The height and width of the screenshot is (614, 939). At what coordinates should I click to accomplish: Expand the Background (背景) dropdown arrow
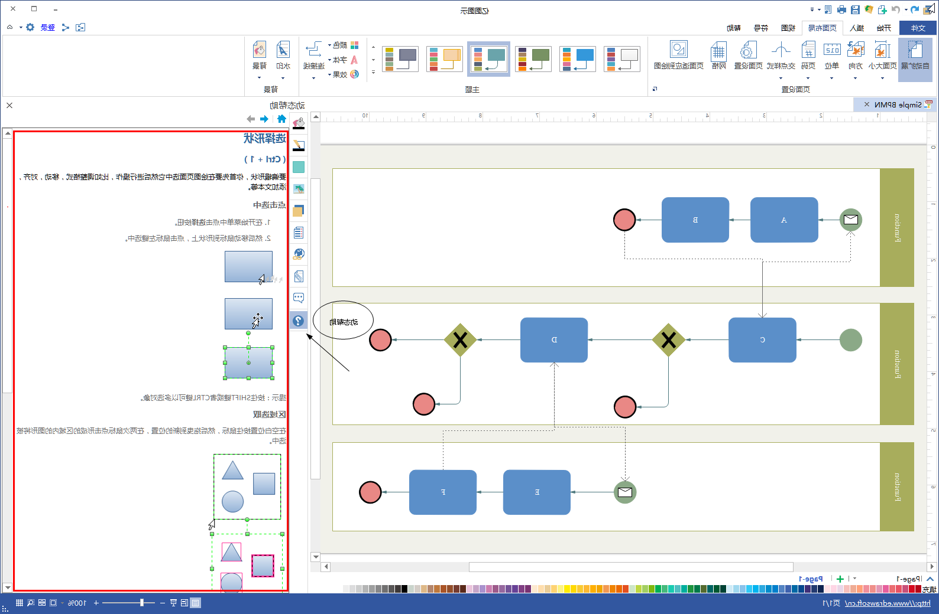tap(259, 78)
